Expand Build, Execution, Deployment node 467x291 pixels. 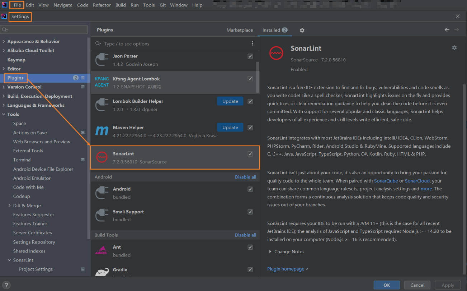click(x=4, y=96)
